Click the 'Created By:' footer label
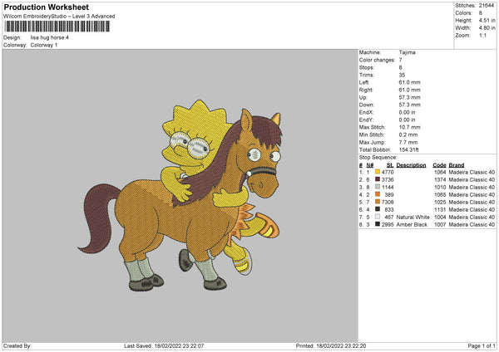The image size is (499, 352). pos(17,345)
